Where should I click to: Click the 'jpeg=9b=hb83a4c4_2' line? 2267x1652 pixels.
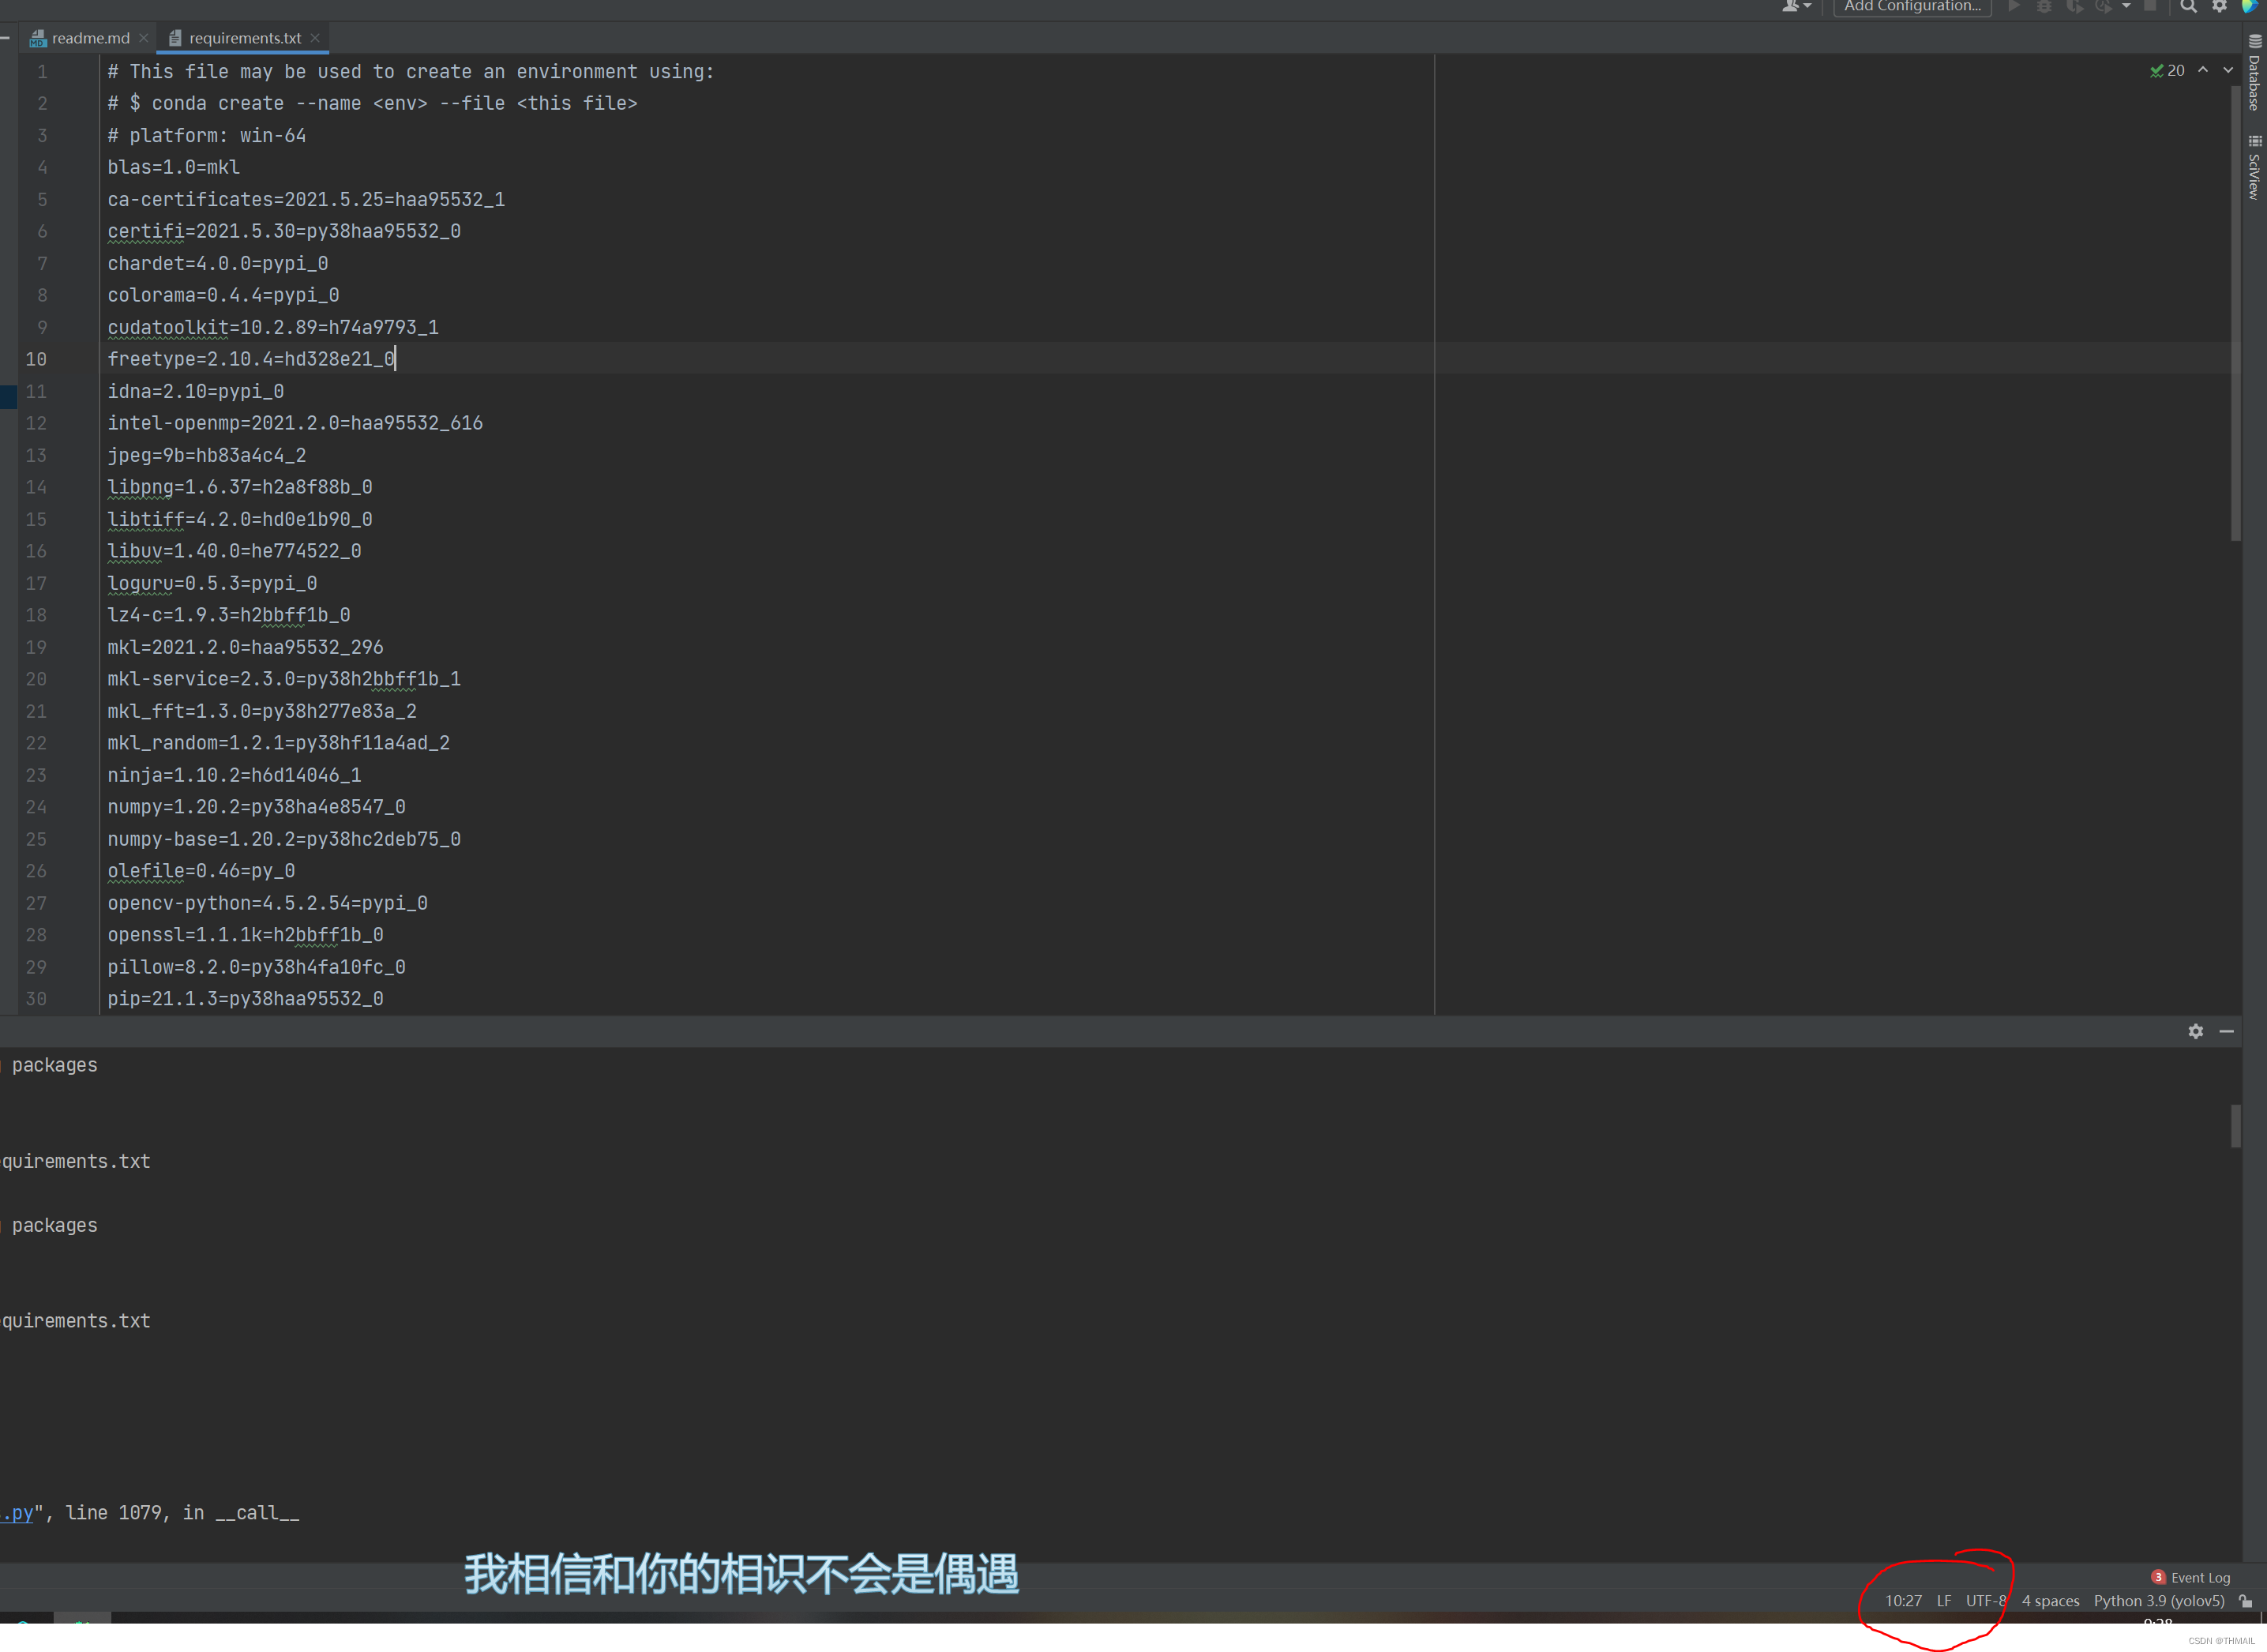pos(207,455)
